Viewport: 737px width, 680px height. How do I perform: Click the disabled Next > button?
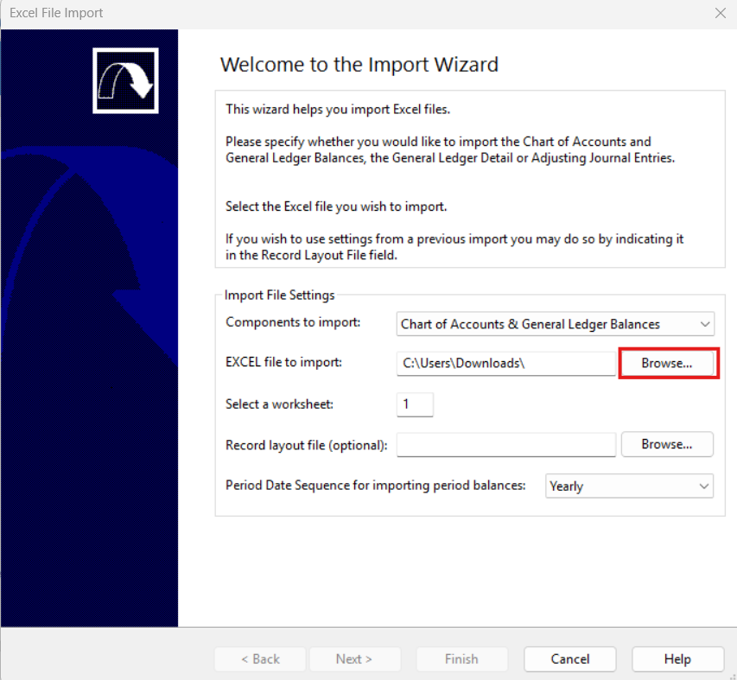tap(354, 659)
